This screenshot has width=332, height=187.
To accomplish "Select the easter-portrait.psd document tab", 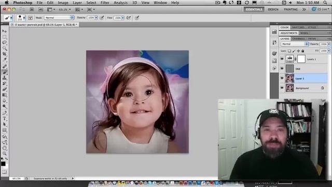I will coord(45,25).
